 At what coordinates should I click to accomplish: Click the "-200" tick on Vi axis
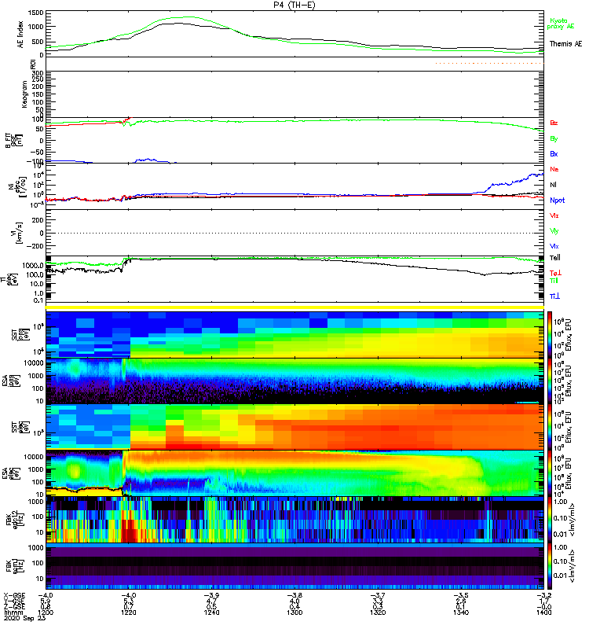point(37,246)
